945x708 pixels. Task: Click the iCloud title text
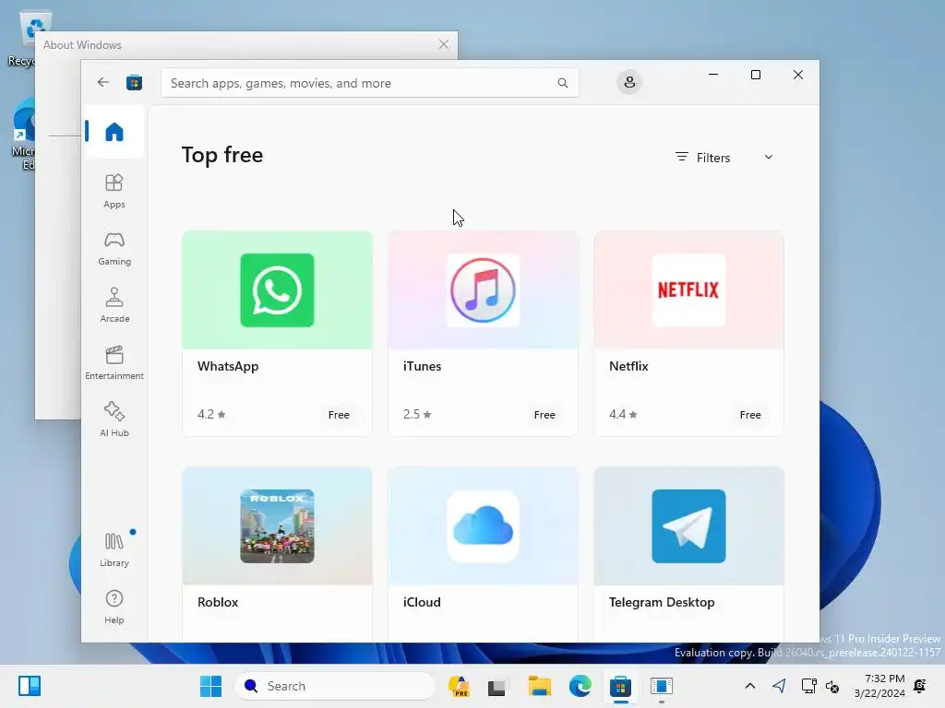point(422,602)
